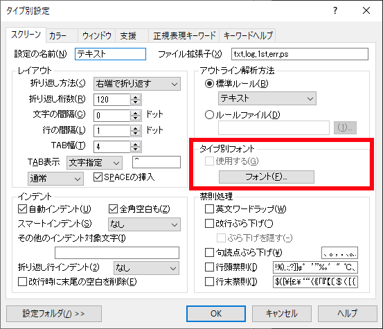This screenshot has width=383, height=329.
Task: Click the TAB幅 number field
Action: pos(112,147)
